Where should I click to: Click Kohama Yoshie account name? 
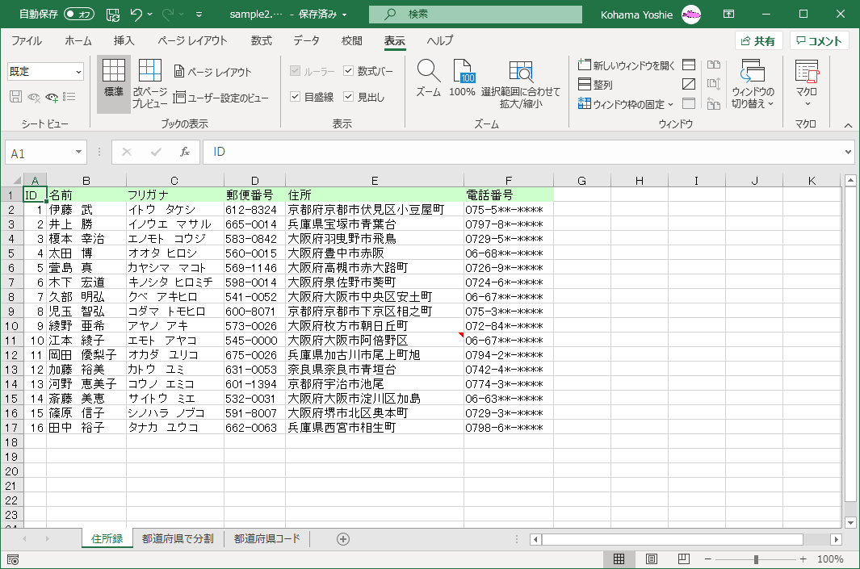click(x=636, y=15)
